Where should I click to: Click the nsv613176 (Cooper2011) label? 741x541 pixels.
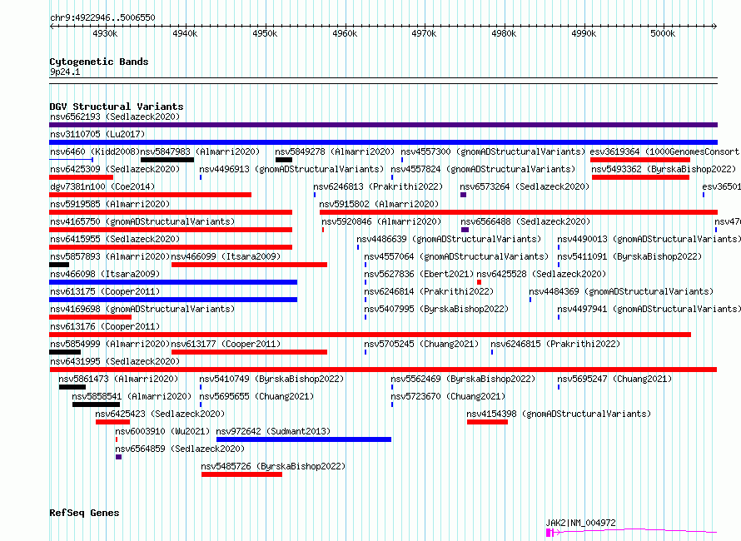(105, 326)
